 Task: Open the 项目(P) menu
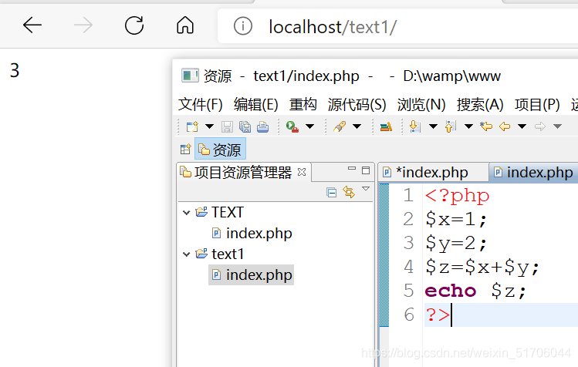(x=537, y=105)
